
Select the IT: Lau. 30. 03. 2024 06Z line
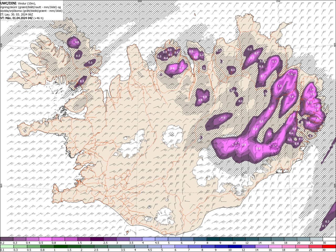click(16, 14)
